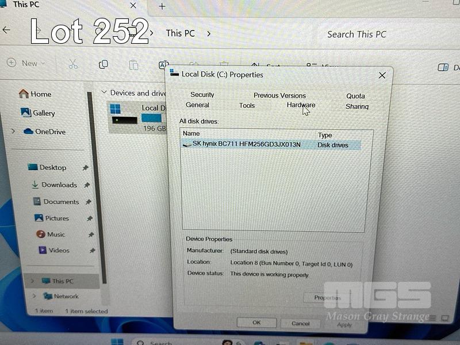Image resolution: width=460 pixels, height=345 pixels.
Task: Click the Paste clipboard icon
Action: point(133,64)
